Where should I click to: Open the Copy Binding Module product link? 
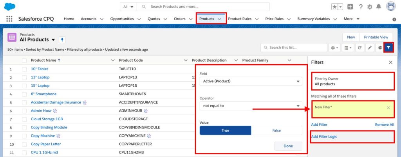click(x=49, y=127)
